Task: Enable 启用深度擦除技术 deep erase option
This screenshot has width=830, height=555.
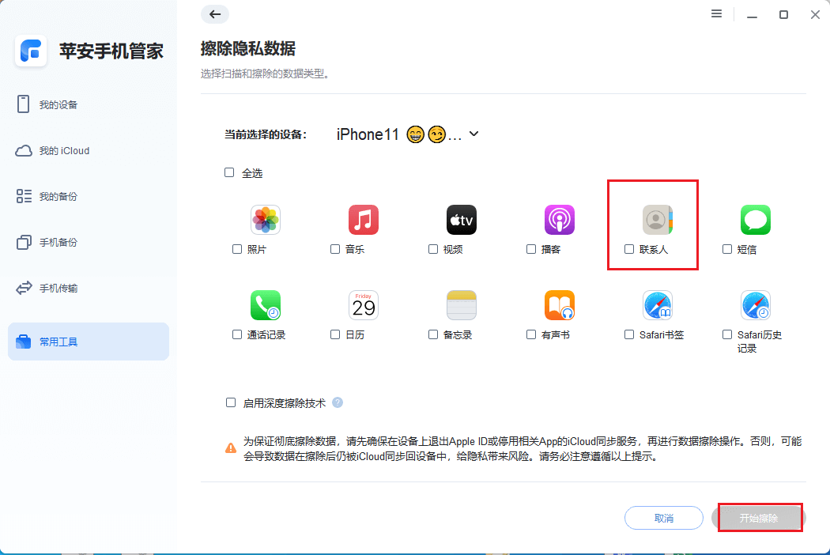Action: [x=229, y=403]
